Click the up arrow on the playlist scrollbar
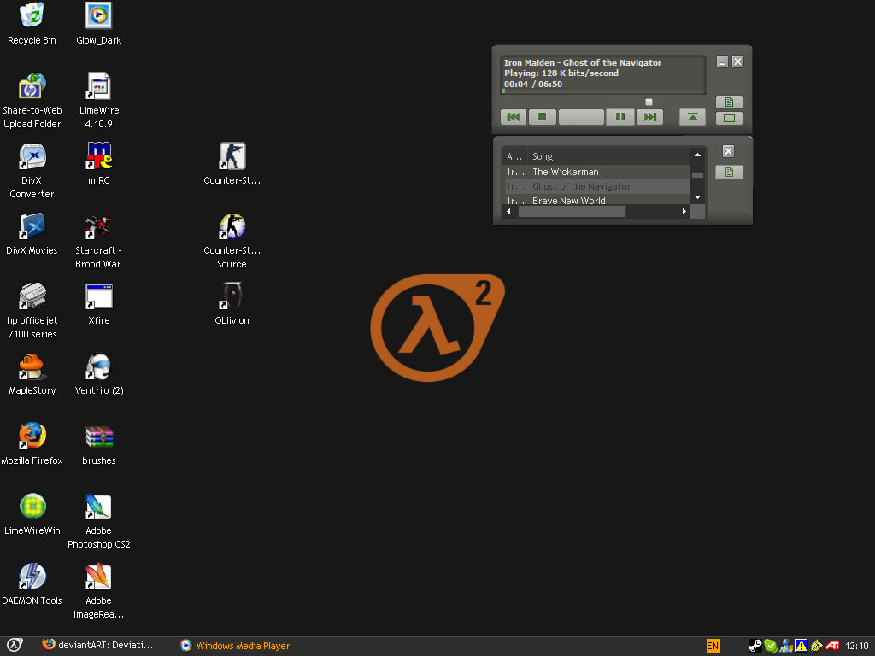The image size is (875, 656). pos(697,155)
